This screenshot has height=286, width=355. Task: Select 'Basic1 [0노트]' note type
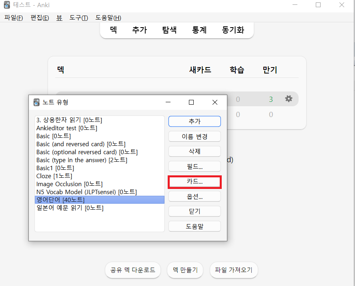(x=100, y=168)
